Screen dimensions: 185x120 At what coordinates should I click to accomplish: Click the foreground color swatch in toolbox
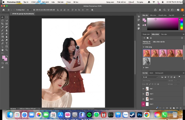point(4,57)
